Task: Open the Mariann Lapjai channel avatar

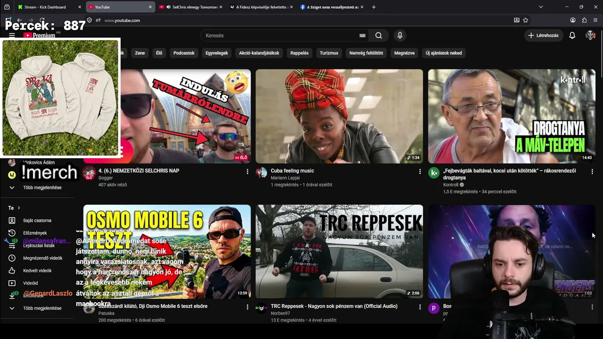Action: 261,172
